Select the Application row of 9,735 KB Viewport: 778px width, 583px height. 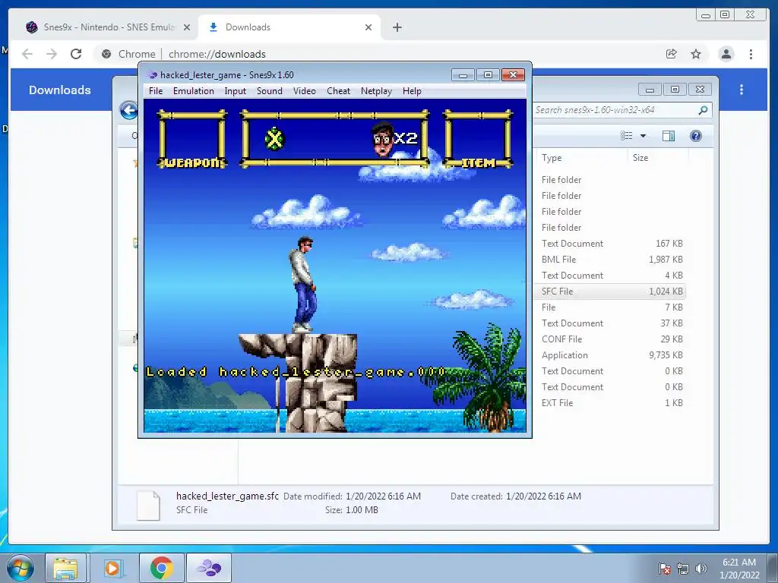click(x=611, y=355)
